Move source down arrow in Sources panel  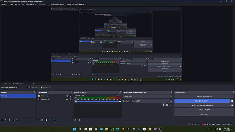[x=54, y=120]
